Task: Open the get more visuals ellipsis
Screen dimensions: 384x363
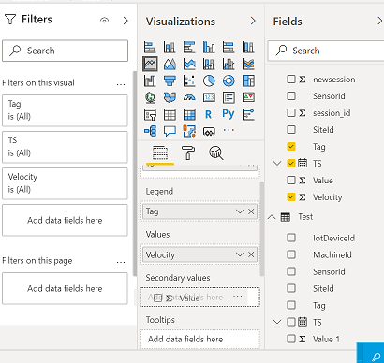Action: [229, 130]
